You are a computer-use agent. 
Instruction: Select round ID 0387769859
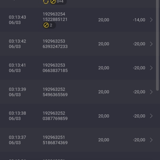[55, 118]
